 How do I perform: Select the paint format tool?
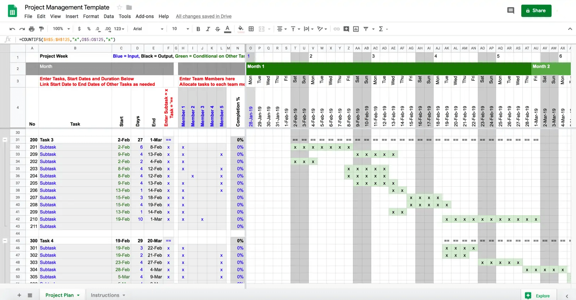(41, 29)
